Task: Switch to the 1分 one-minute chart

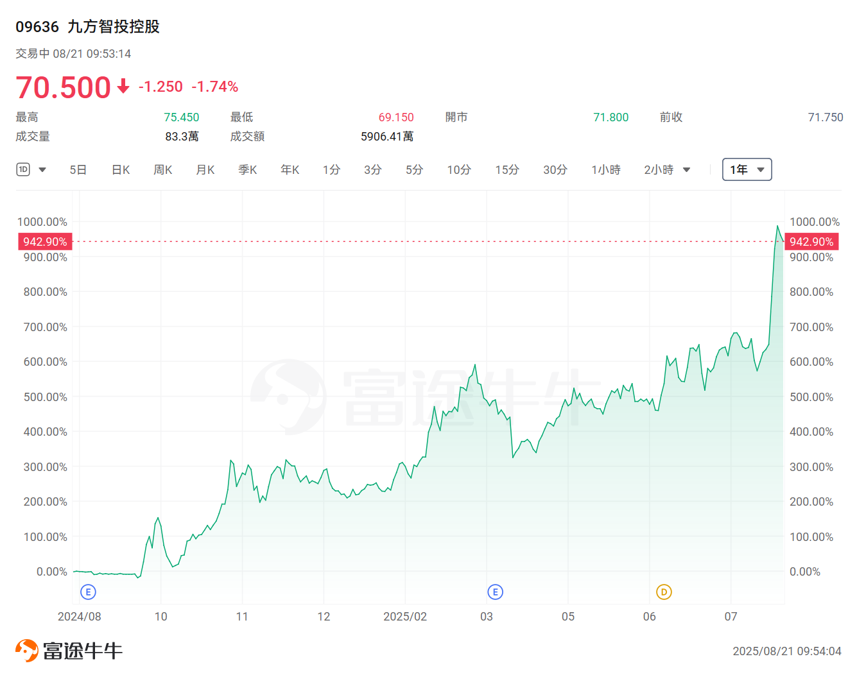Action: (331, 169)
